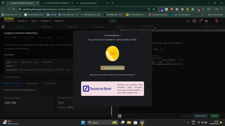Click the taskbar Search box
225x126 pixels.
pos(103,123)
